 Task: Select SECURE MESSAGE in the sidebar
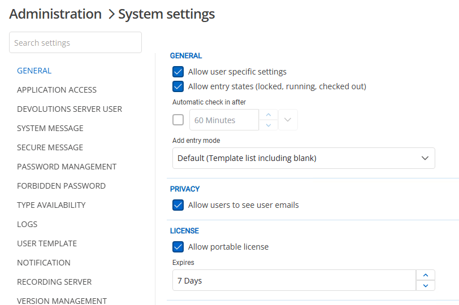tap(50, 147)
